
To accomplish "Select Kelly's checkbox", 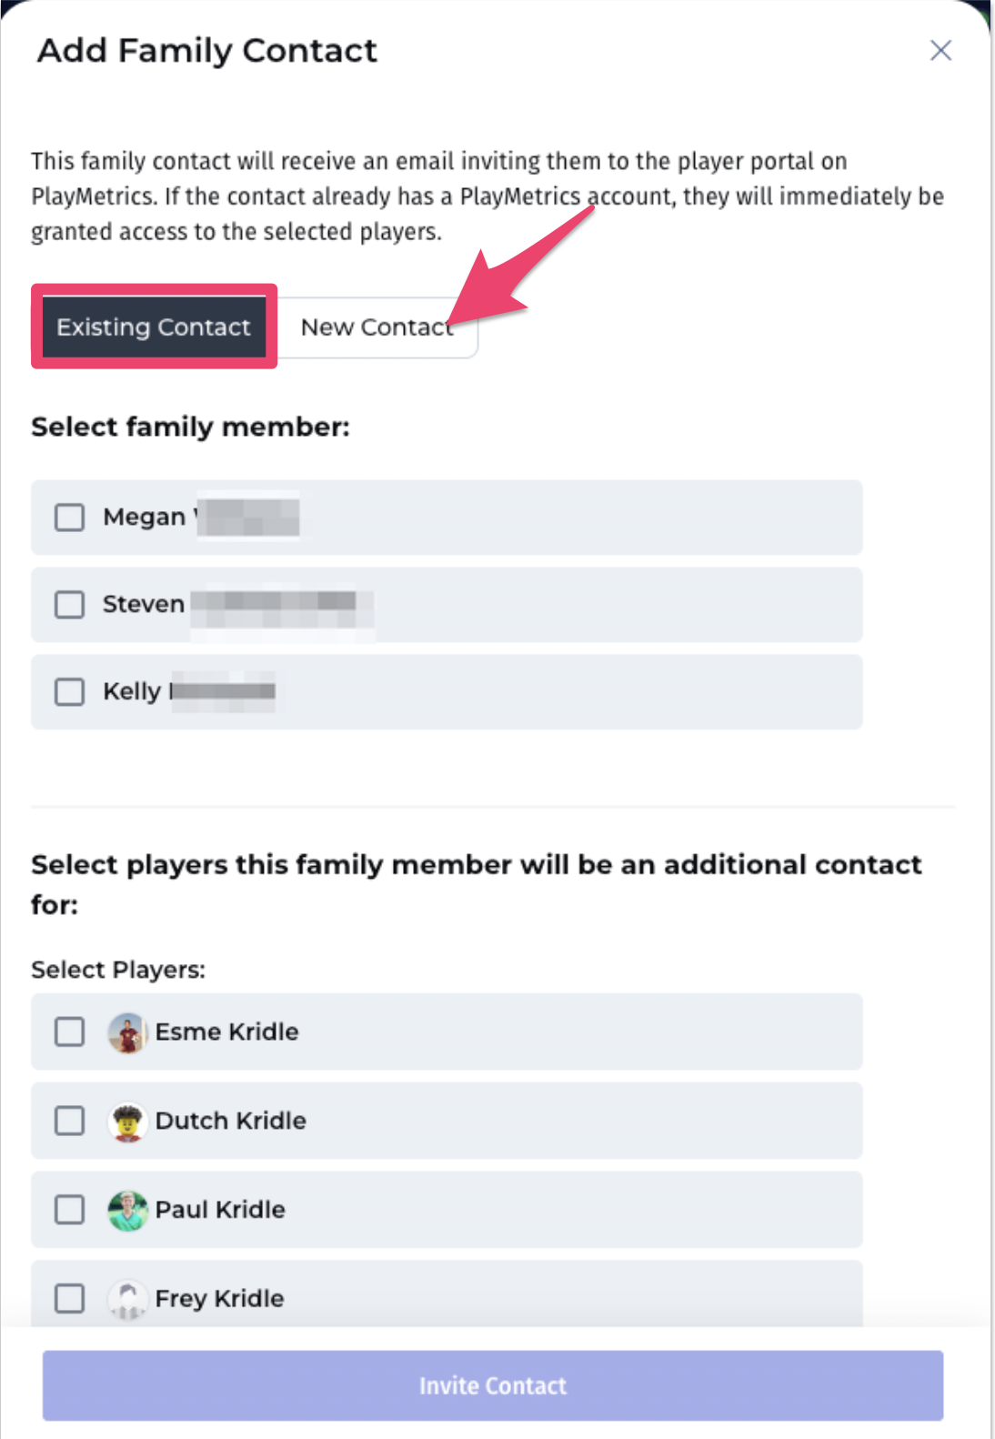I will point(69,692).
